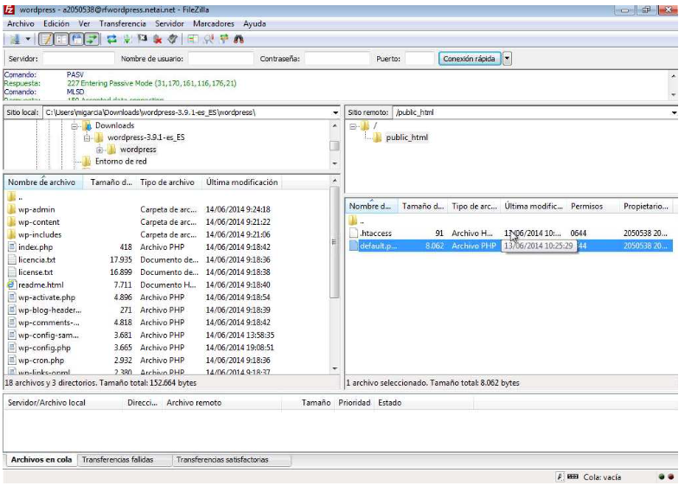The height and width of the screenshot is (492, 685).
Task: Select the readme.html file icon
Action: [12, 285]
